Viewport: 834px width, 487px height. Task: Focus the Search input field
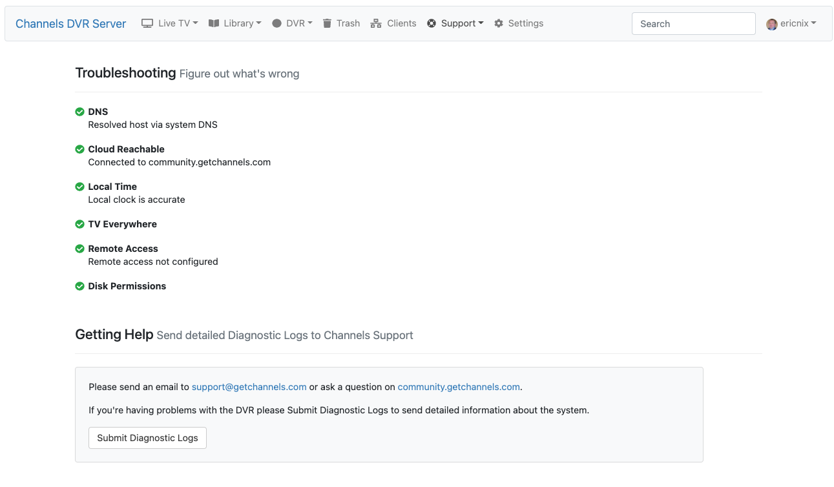(x=693, y=24)
